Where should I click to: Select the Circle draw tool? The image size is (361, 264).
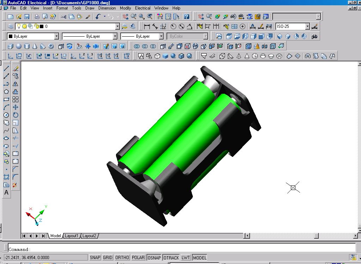point(6,115)
